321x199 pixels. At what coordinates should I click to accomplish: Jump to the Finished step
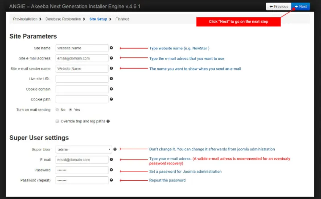pos(123,19)
